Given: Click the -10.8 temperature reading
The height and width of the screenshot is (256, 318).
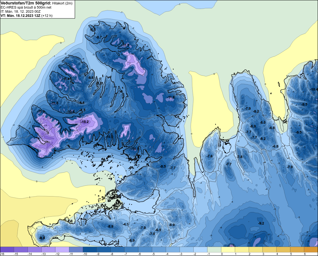Looking at the screenshot, I should coord(71,112).
